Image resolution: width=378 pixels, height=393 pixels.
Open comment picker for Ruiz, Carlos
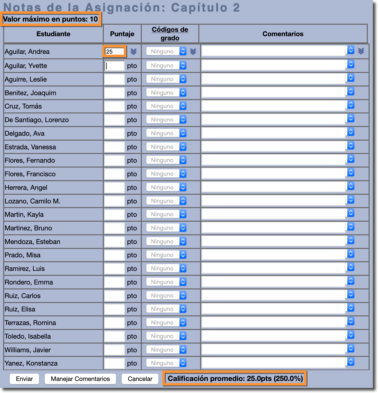tap(351, 294)
